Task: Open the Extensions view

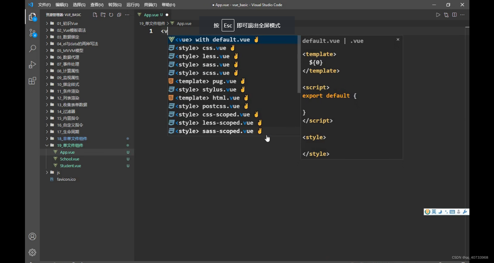Action: (x=32, y=81)
